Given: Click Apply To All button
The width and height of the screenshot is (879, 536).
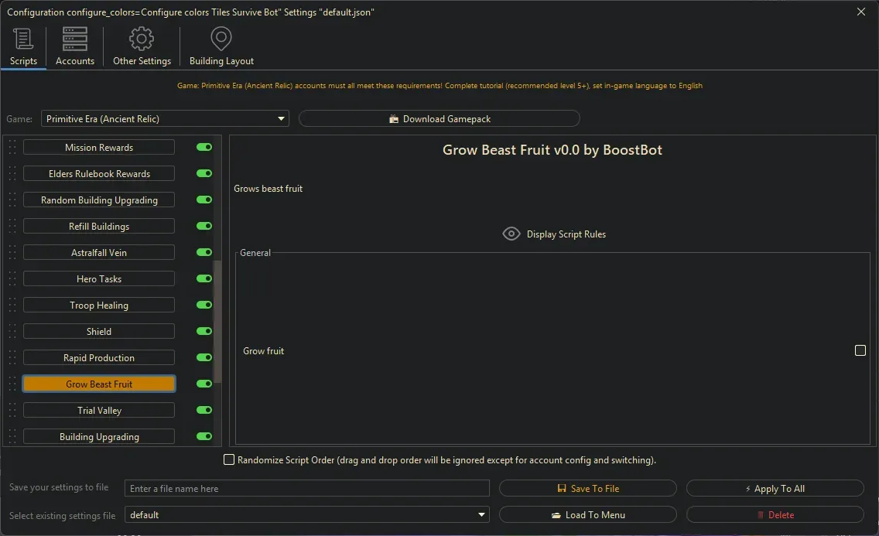Looking at the screenshot, I should (x=775, y=489).
